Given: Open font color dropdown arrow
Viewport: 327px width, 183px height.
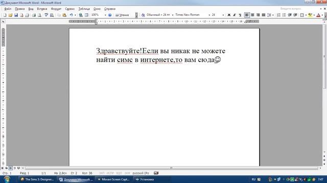Looking at the screenshot, I should (x=322, y=15).
